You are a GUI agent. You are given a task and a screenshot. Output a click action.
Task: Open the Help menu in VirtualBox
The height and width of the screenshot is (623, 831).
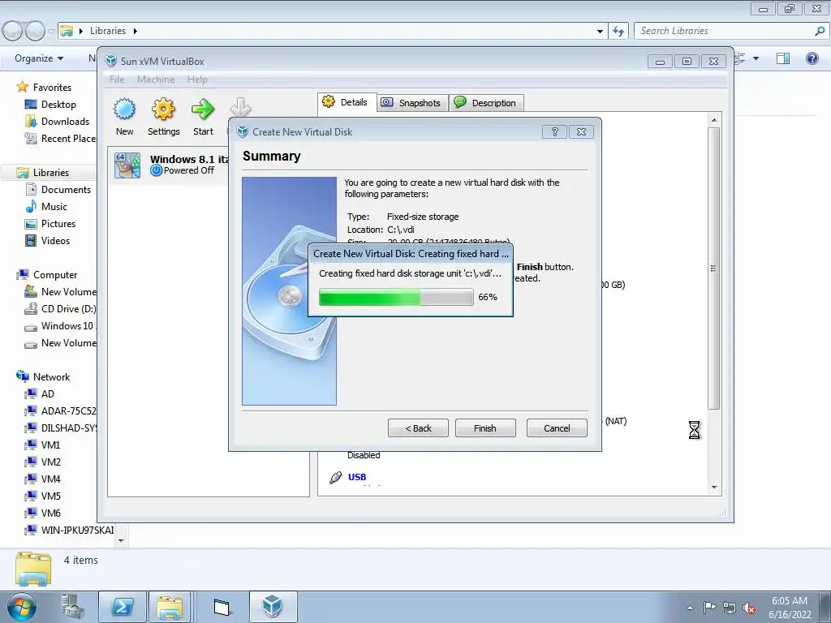point(197,79)
